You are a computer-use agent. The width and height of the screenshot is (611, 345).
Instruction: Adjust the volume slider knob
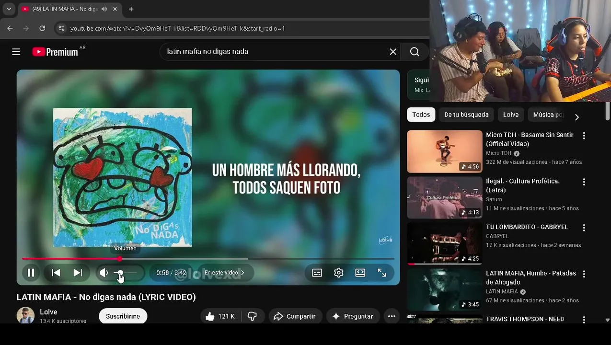120,273
